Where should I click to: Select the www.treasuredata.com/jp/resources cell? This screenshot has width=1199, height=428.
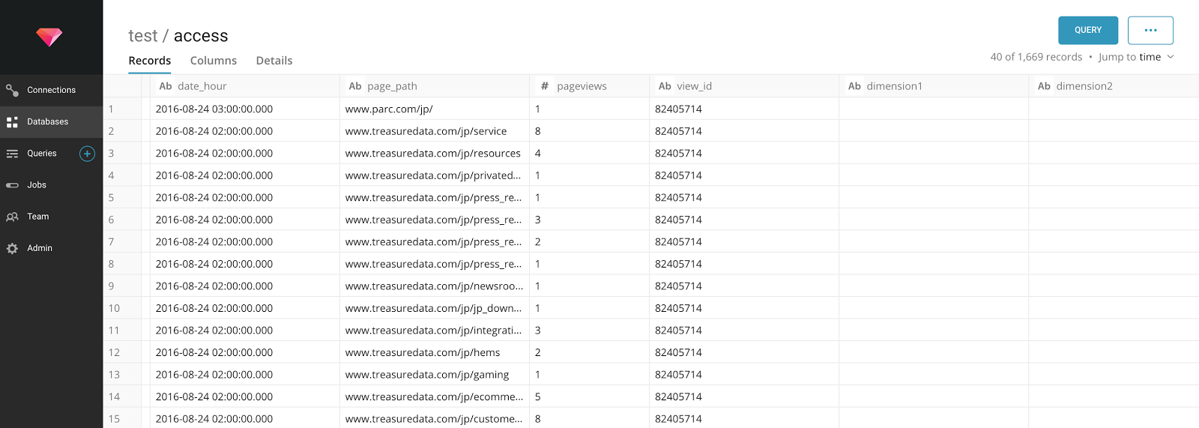435,153
